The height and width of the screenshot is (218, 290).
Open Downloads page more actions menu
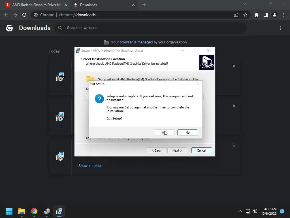point(280,28)
